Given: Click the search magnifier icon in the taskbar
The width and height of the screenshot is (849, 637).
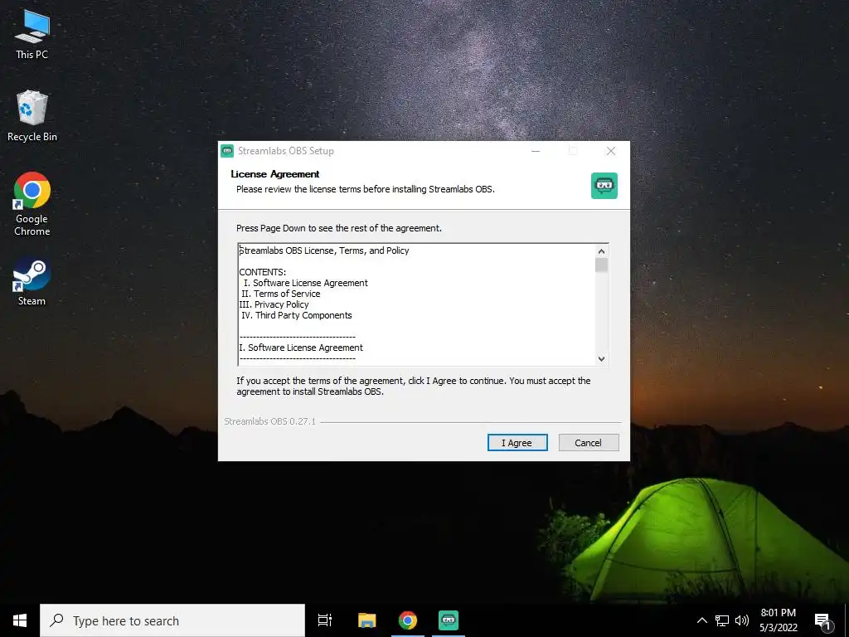Looking at the screenshot, I should pos(57,620).
